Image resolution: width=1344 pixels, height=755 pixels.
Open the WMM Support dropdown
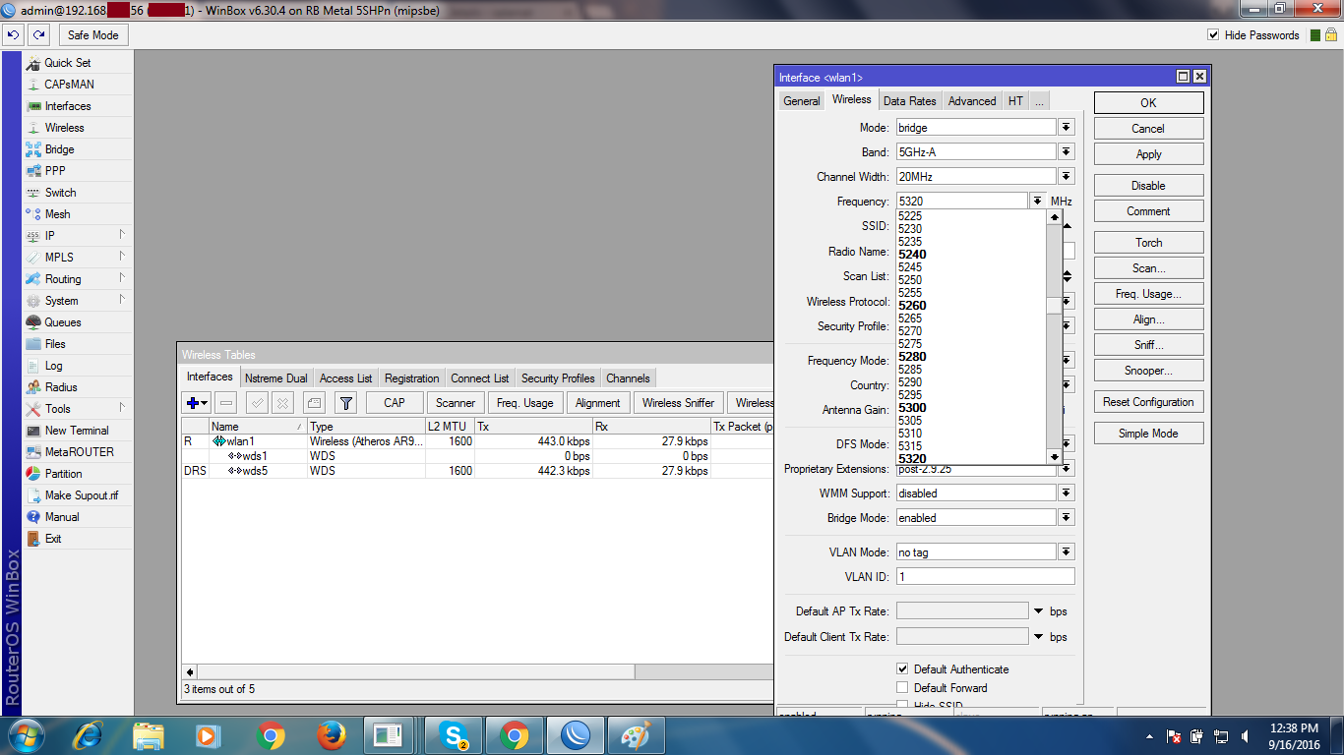tap(1066, 493)
